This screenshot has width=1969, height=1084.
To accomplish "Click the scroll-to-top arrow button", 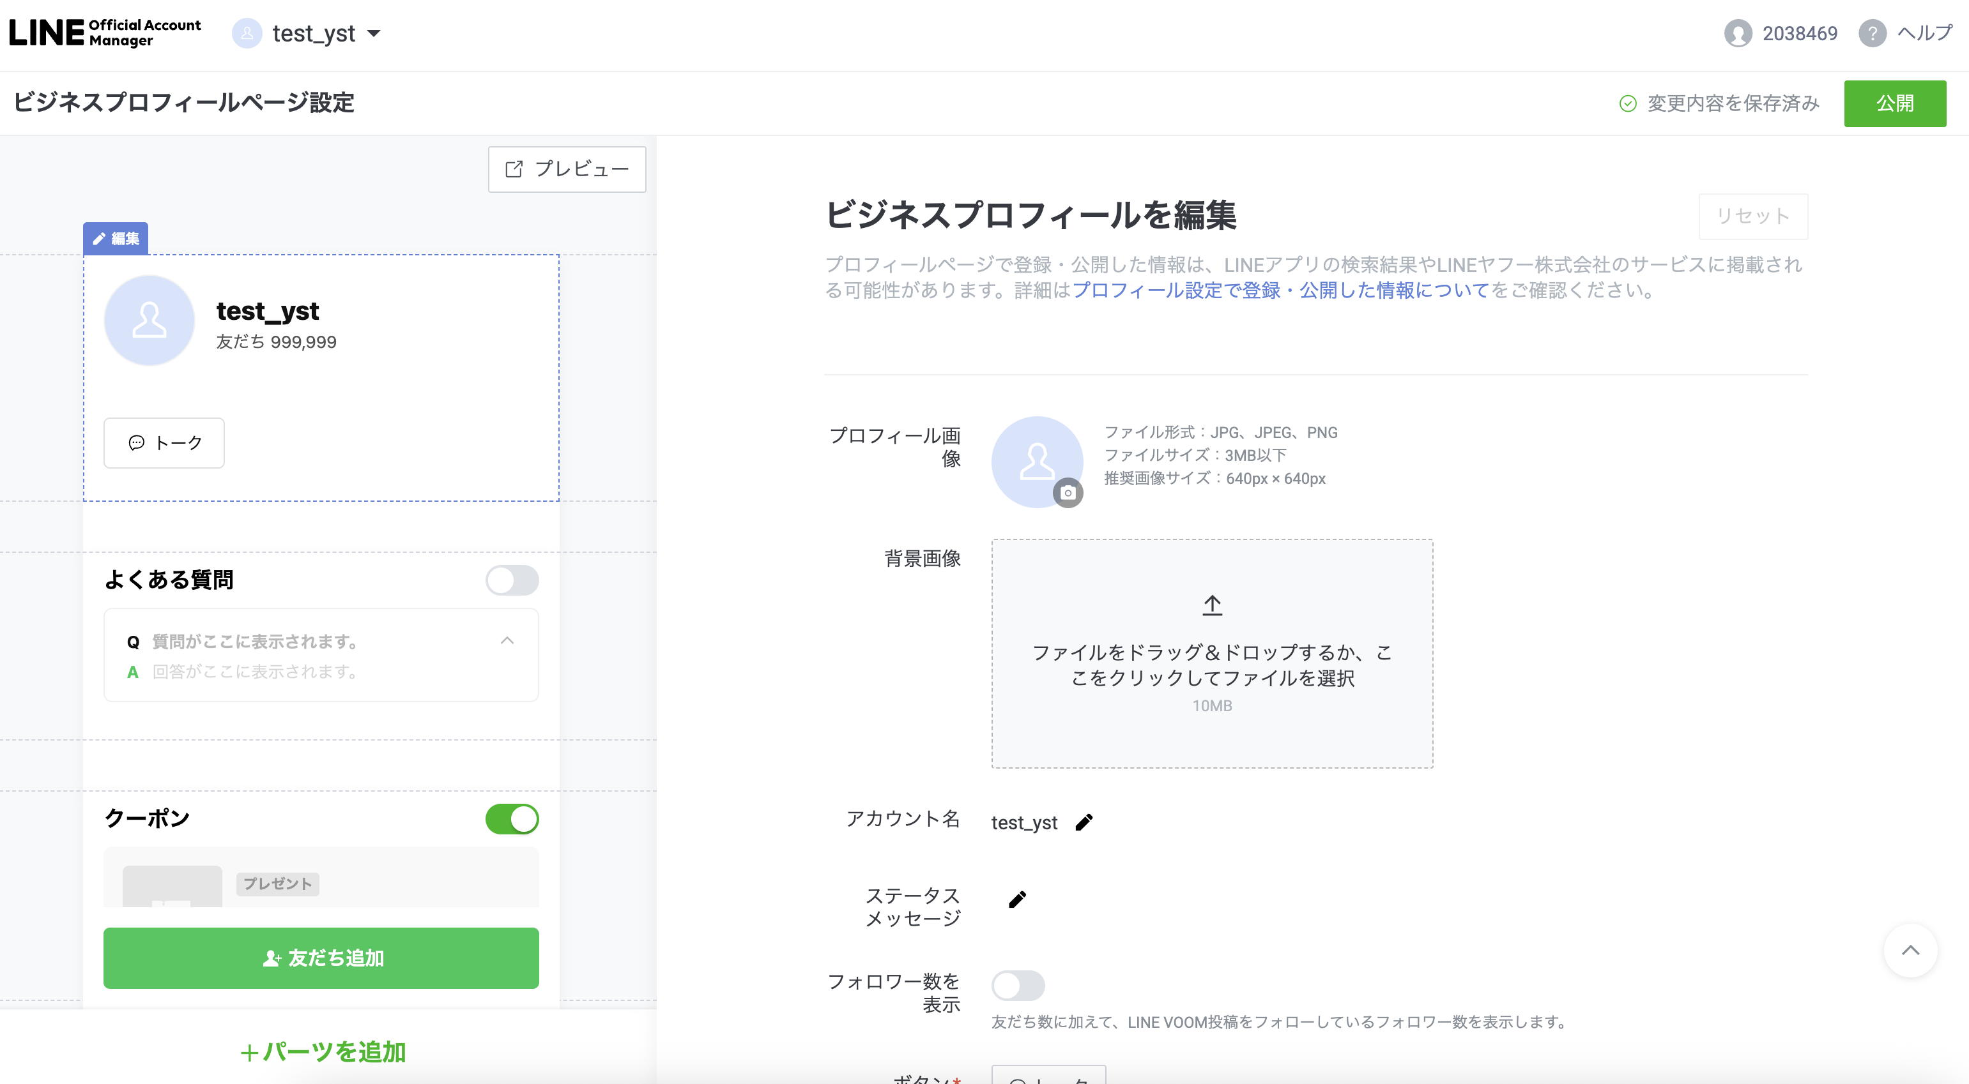I will [x=1910, y=951].
